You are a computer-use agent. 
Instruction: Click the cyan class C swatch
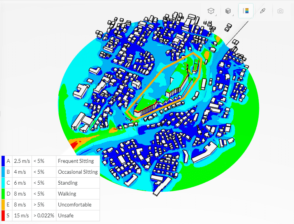(x=3, y=183)
